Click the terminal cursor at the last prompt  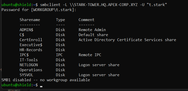(x=41, y=86)
